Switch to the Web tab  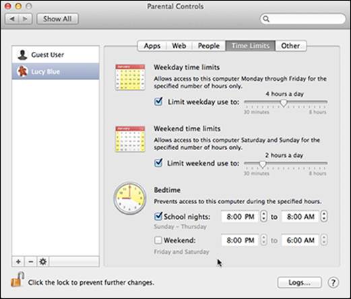(x=179, y=46)
